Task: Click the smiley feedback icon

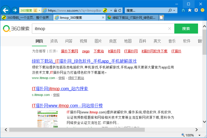Action: point(203,10)
